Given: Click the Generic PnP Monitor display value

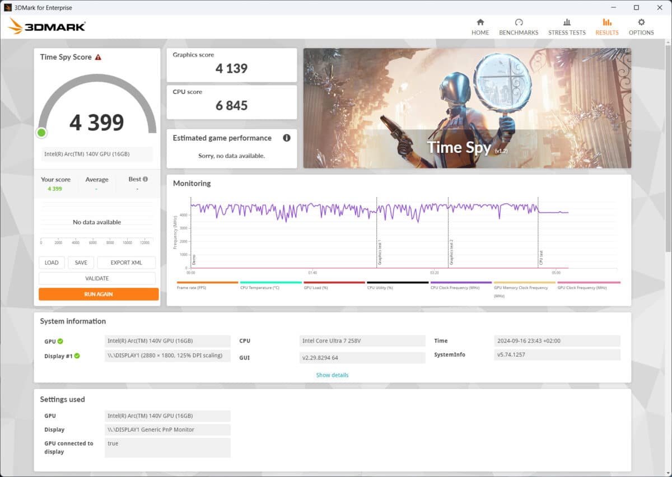Looking at the screenshot, I should (167, 430).
